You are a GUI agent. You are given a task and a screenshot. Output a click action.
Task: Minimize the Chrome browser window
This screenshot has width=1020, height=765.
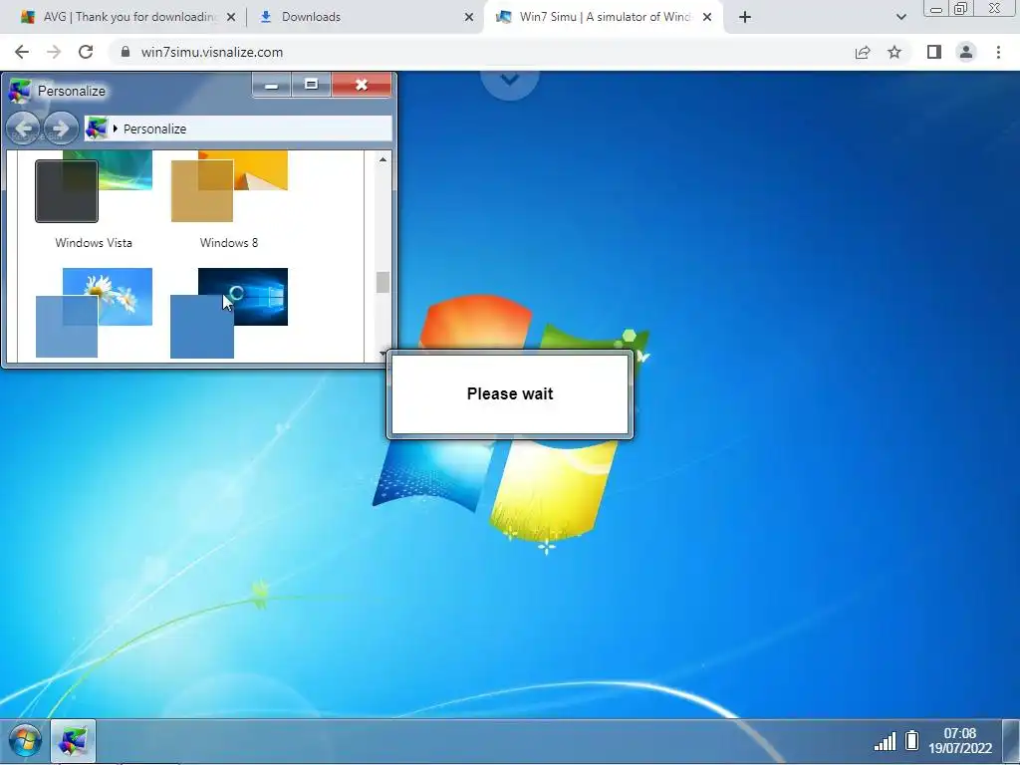[x=936, y=9]
